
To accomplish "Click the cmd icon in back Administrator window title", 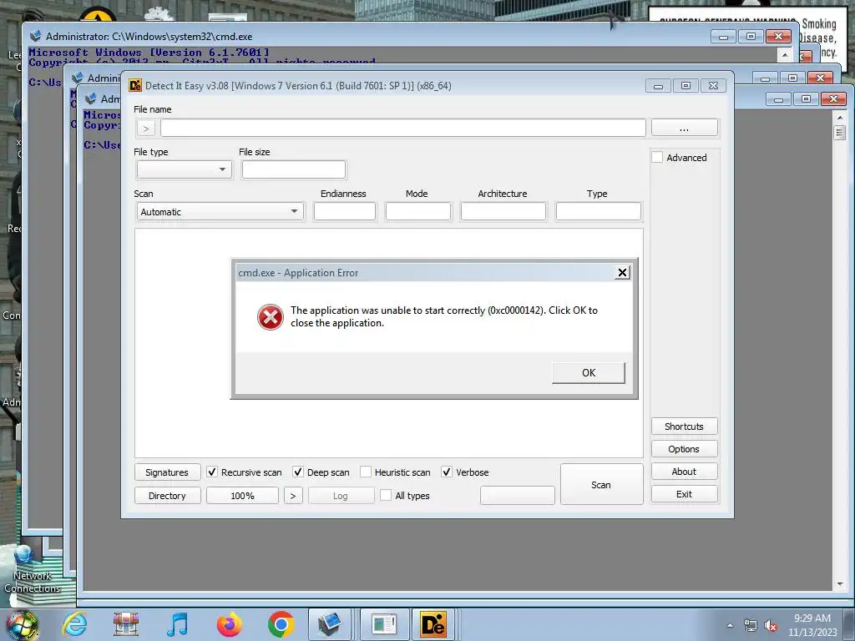I will pos(35,36).
